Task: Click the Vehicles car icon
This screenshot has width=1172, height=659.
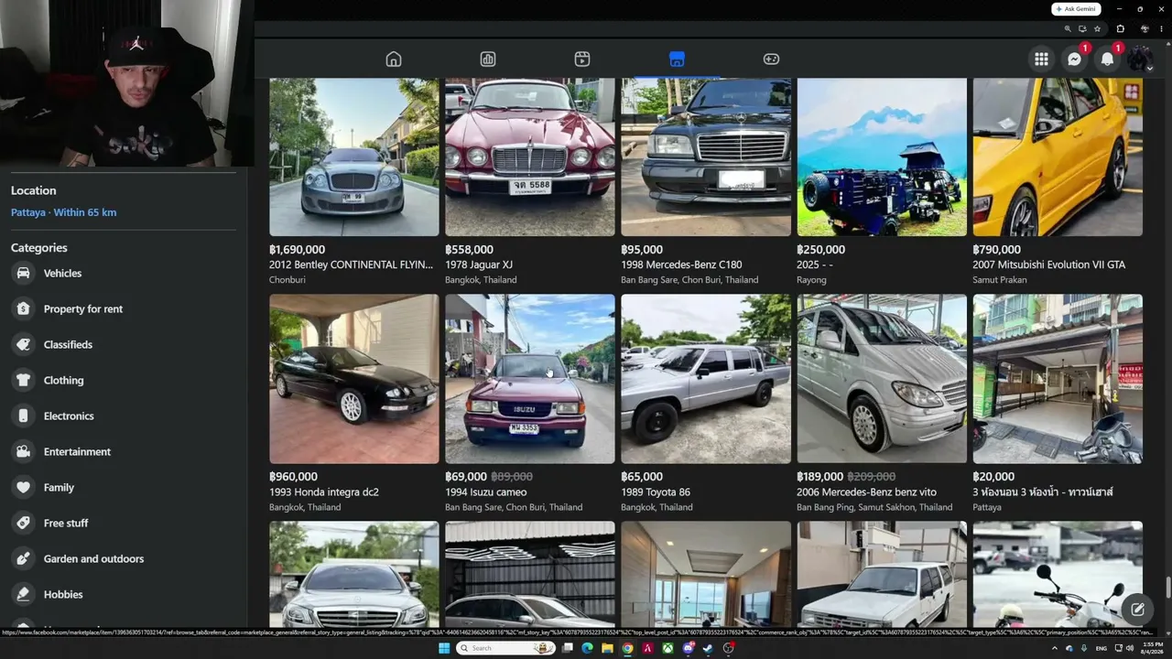Action: point(24,273)
